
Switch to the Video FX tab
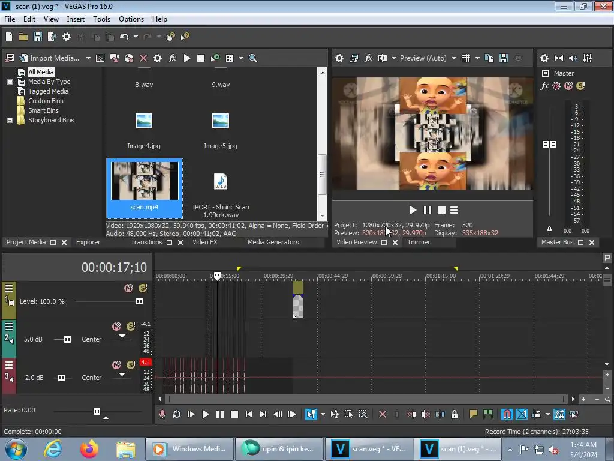point(205,243)
